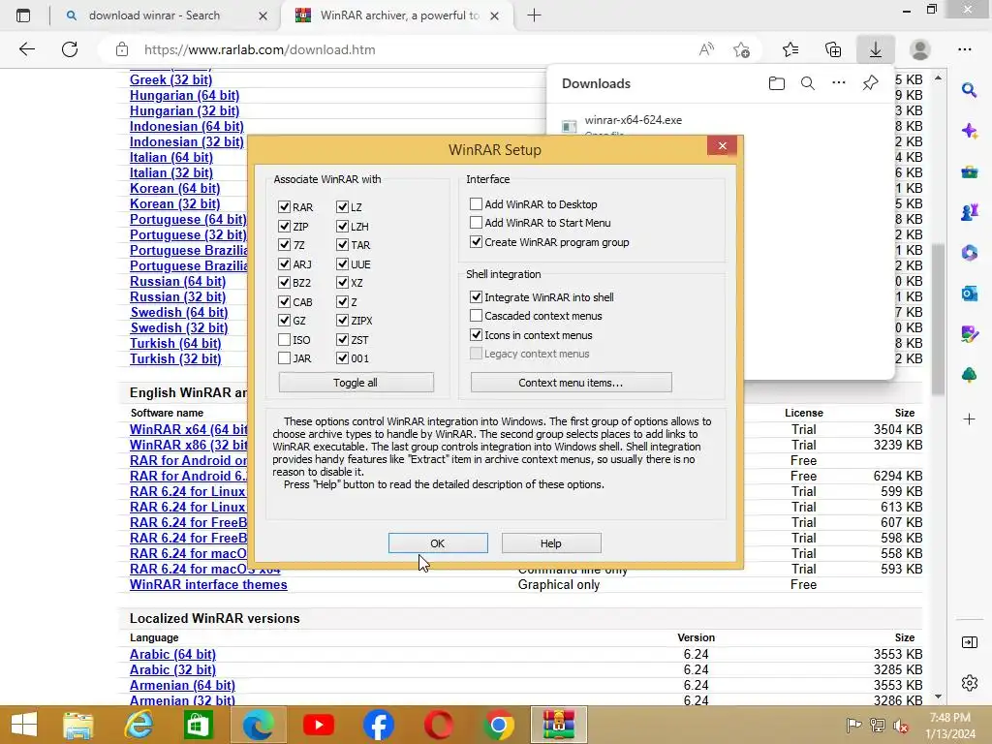The image size is (992, 744).
Task: Close the download winrar Search tab
Action: [263, 15]
